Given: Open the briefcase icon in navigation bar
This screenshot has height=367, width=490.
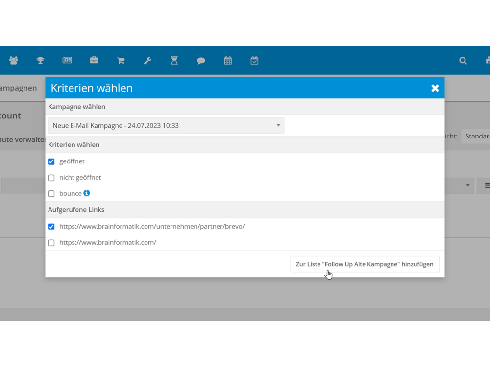Looking at the screenshot, I should pos(94,61).
